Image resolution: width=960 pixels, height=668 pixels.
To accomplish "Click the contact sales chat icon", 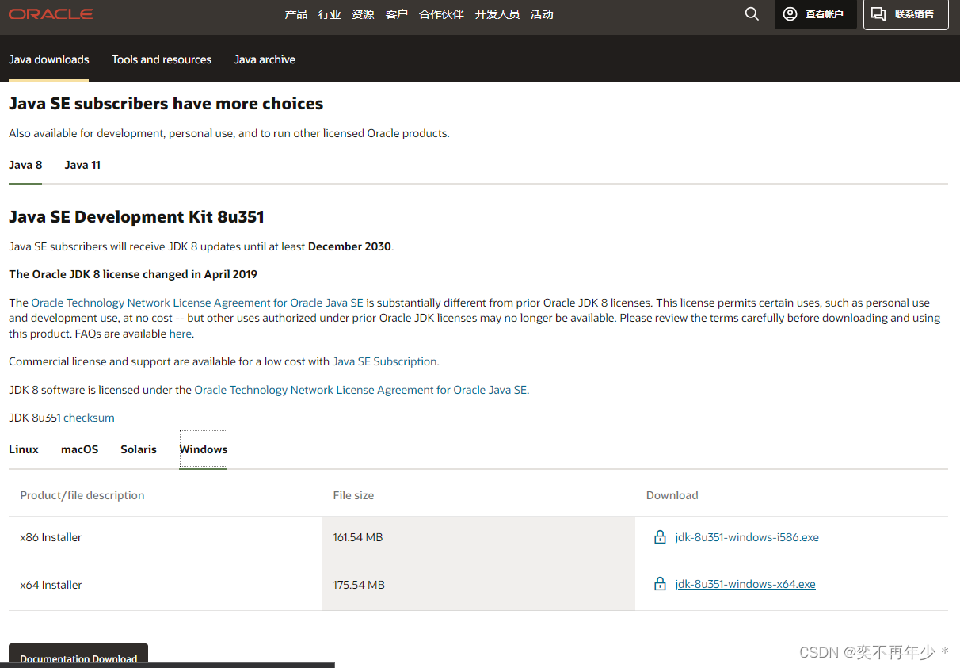I will coord(878,14).
